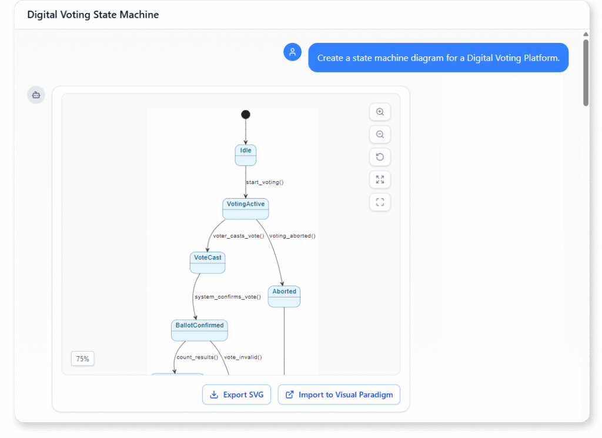Click the zoom out magnifier icon
Screen dimensions: 602x438
pyautogui.click(x=380, y=135)
